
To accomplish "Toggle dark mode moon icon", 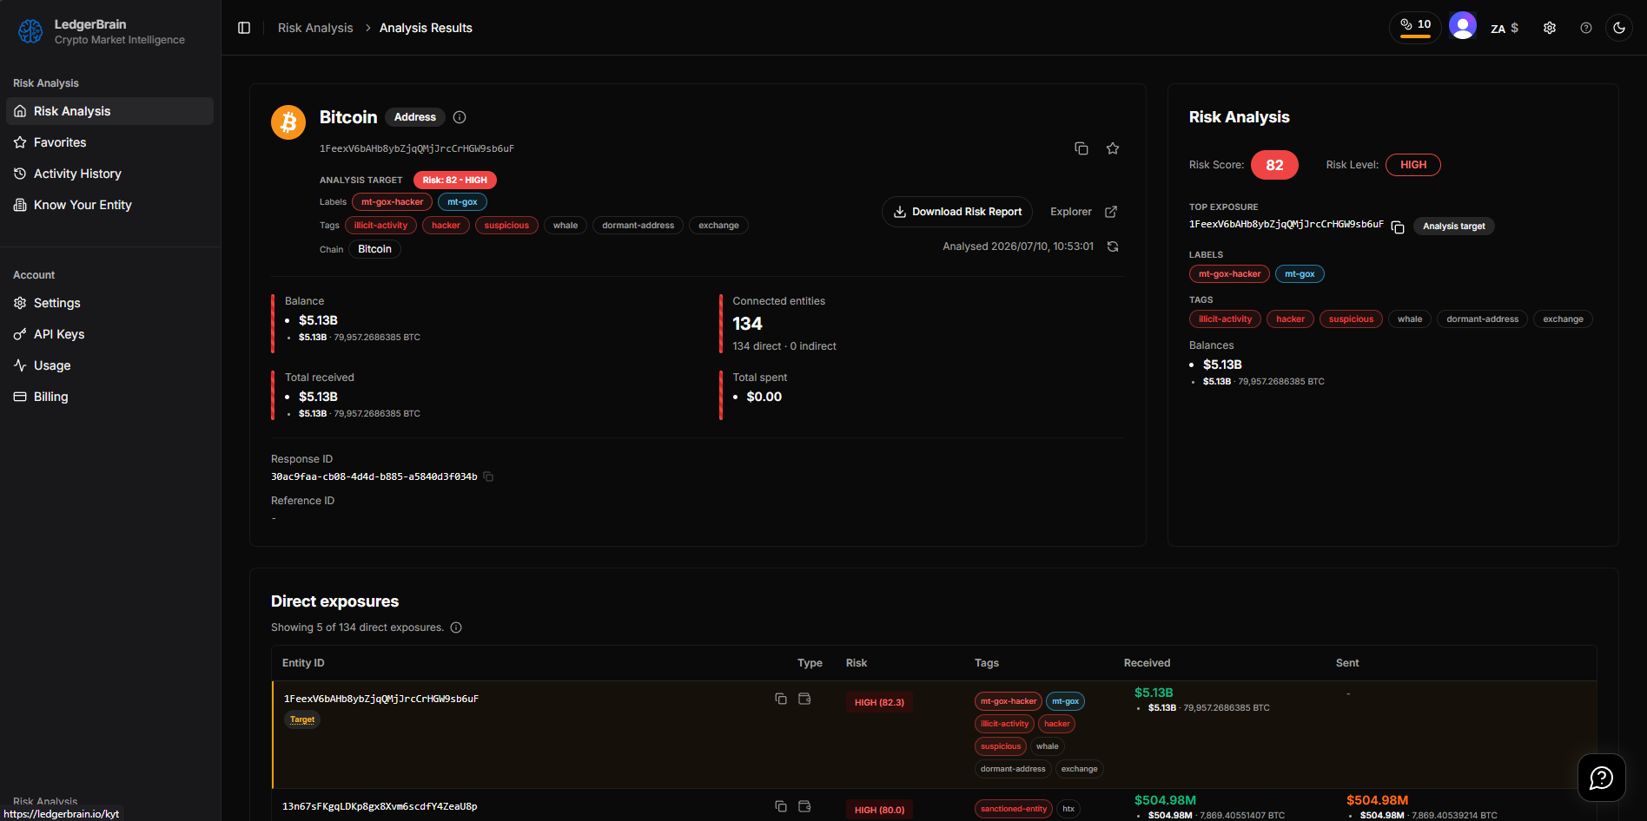I will [1619, 28].
